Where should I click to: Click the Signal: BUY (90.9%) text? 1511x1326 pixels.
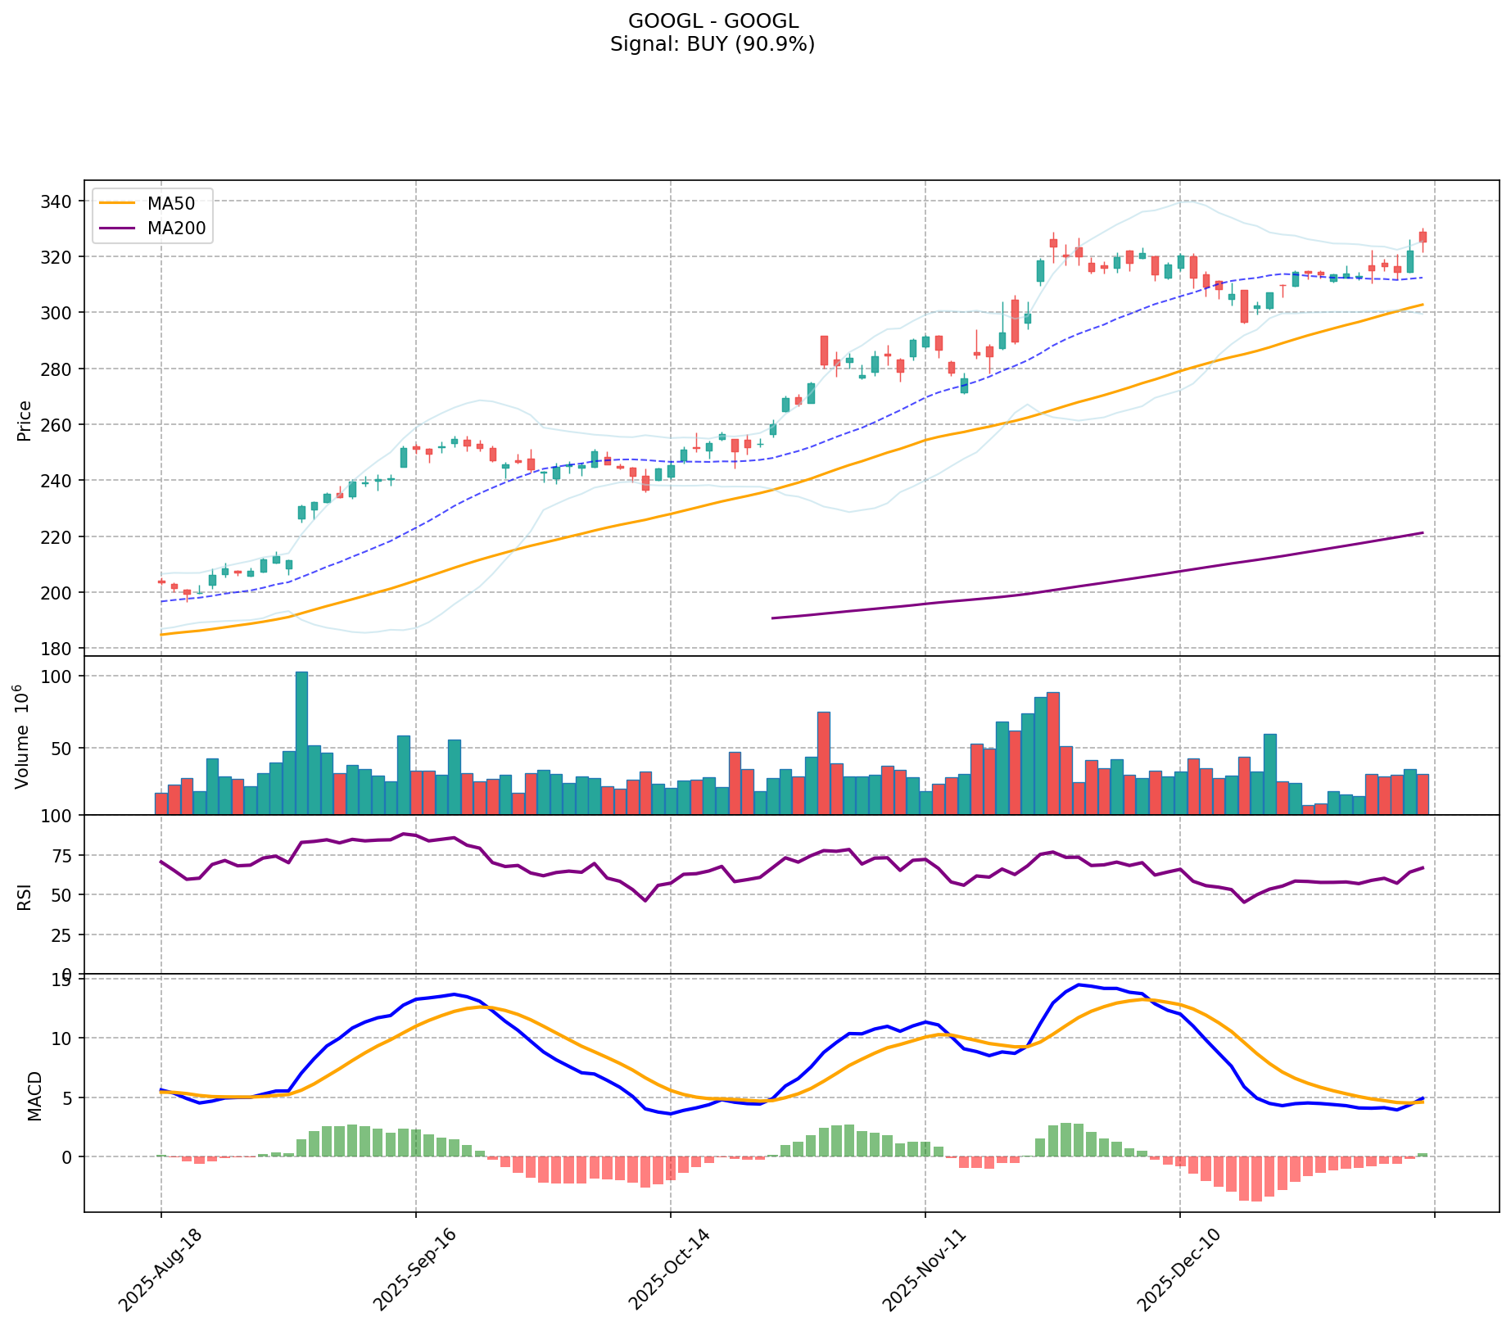713,44
